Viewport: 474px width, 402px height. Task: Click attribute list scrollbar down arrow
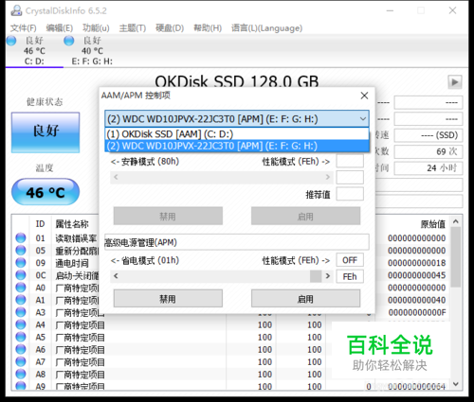[x=455, y=384]
